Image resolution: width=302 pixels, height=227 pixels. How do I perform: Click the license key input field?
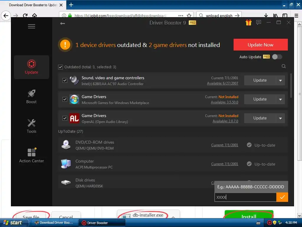[x=246, y=197]
